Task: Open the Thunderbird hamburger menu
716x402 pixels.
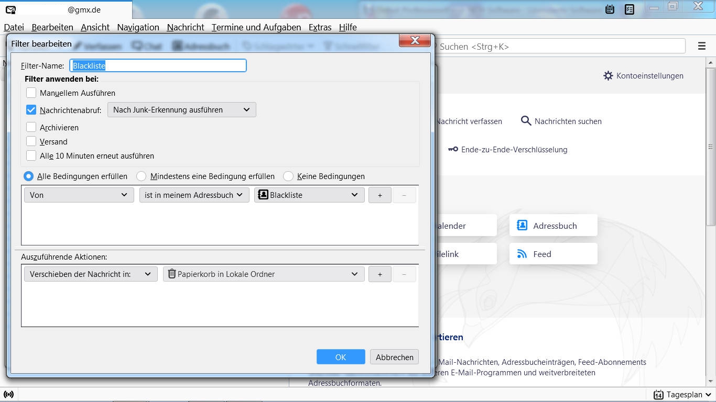Action: point(702,46)
